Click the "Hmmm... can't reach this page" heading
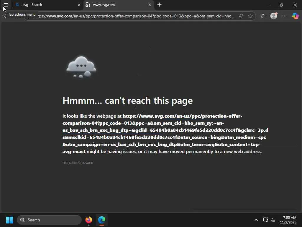Viewport: 302px width, 227px height. (x=127, y=100)
